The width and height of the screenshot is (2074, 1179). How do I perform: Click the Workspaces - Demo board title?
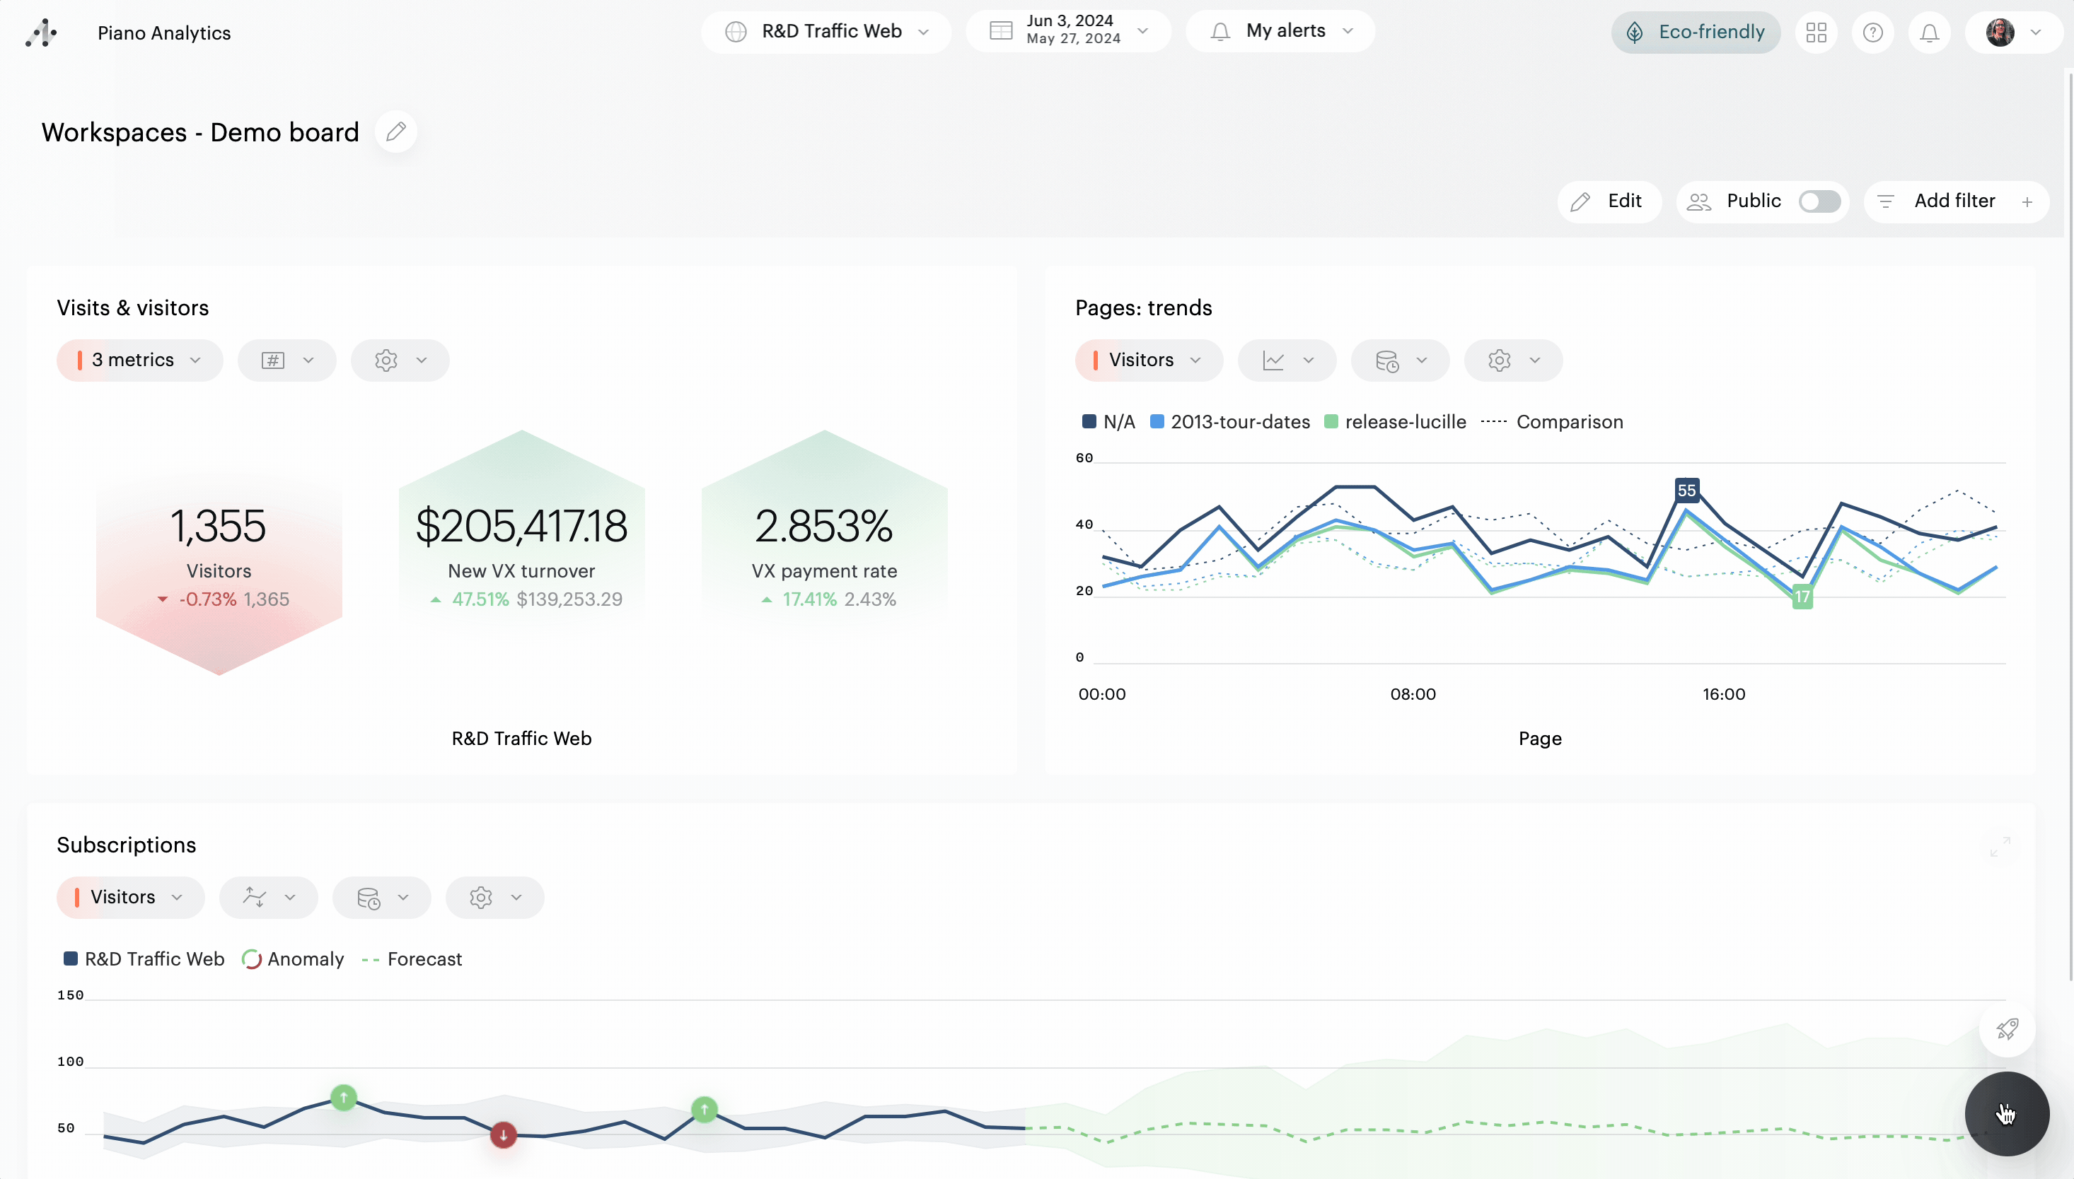tap(200, 132)
